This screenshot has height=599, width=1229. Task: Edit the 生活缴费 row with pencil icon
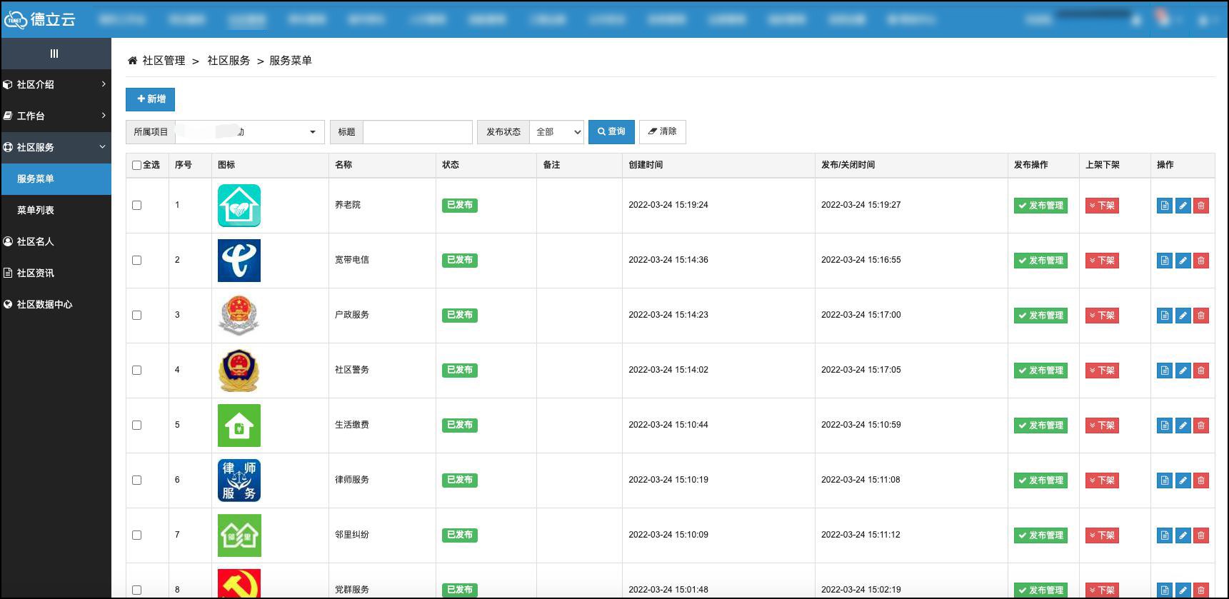click(1183, 426)
